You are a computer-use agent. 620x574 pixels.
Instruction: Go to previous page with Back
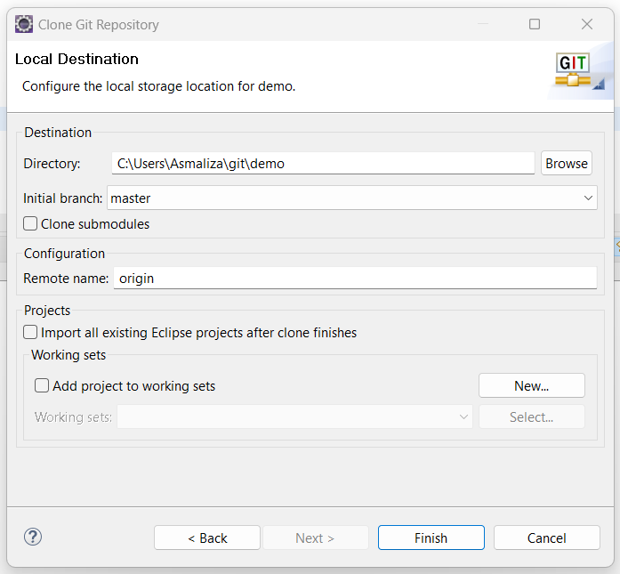click(207, 538)
